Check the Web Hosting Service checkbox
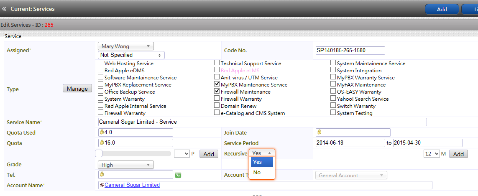Screen dimensions: 478x196 (x=101, y=63)
